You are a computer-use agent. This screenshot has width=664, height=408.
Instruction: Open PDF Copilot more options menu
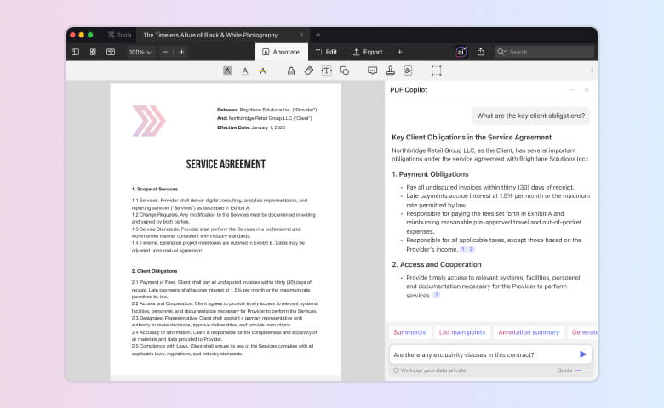(x=572, y=89)
